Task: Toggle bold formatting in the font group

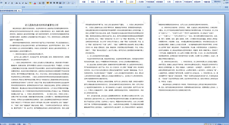Action: coord(6,3)
